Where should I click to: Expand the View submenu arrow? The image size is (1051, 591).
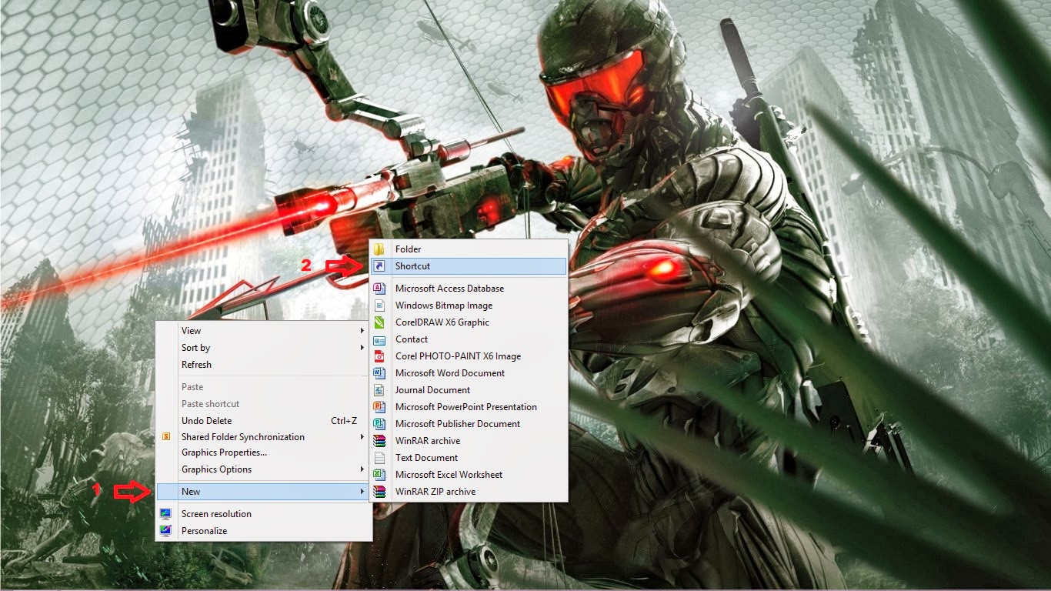(362, 331)
